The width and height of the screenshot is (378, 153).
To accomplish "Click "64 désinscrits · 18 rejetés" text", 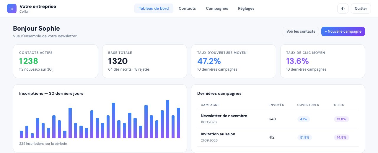I will [x=129, y=69].
